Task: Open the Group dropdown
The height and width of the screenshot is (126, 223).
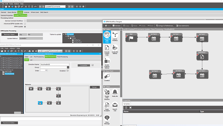Action: 68,67
